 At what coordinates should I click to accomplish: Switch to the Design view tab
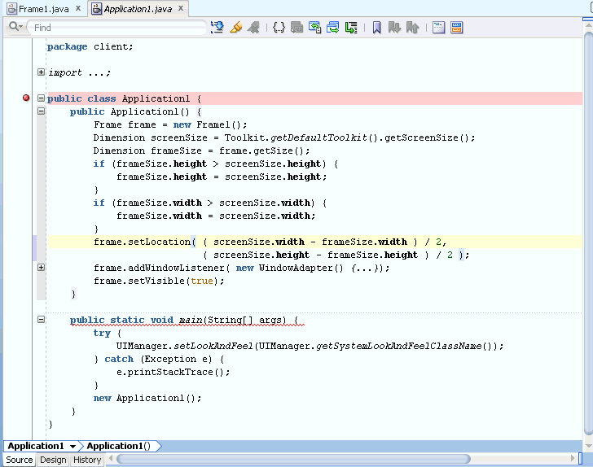click(x=53, y=460)
